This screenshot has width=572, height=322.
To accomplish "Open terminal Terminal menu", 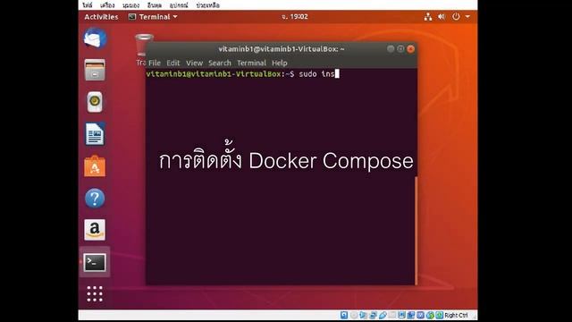I will pos(251,63).
